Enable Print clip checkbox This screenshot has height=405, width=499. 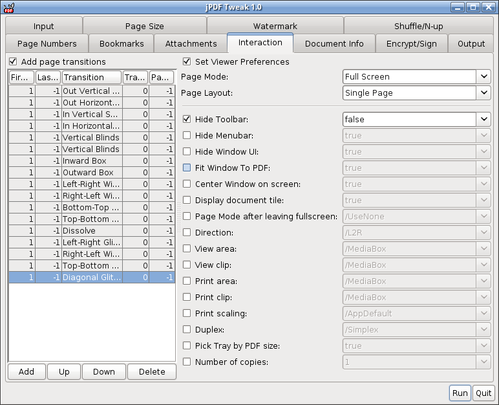(187, 297)
